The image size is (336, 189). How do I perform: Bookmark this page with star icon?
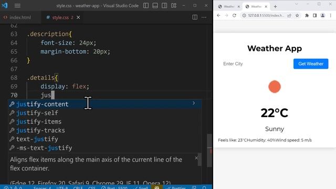[x=297, y=15]
